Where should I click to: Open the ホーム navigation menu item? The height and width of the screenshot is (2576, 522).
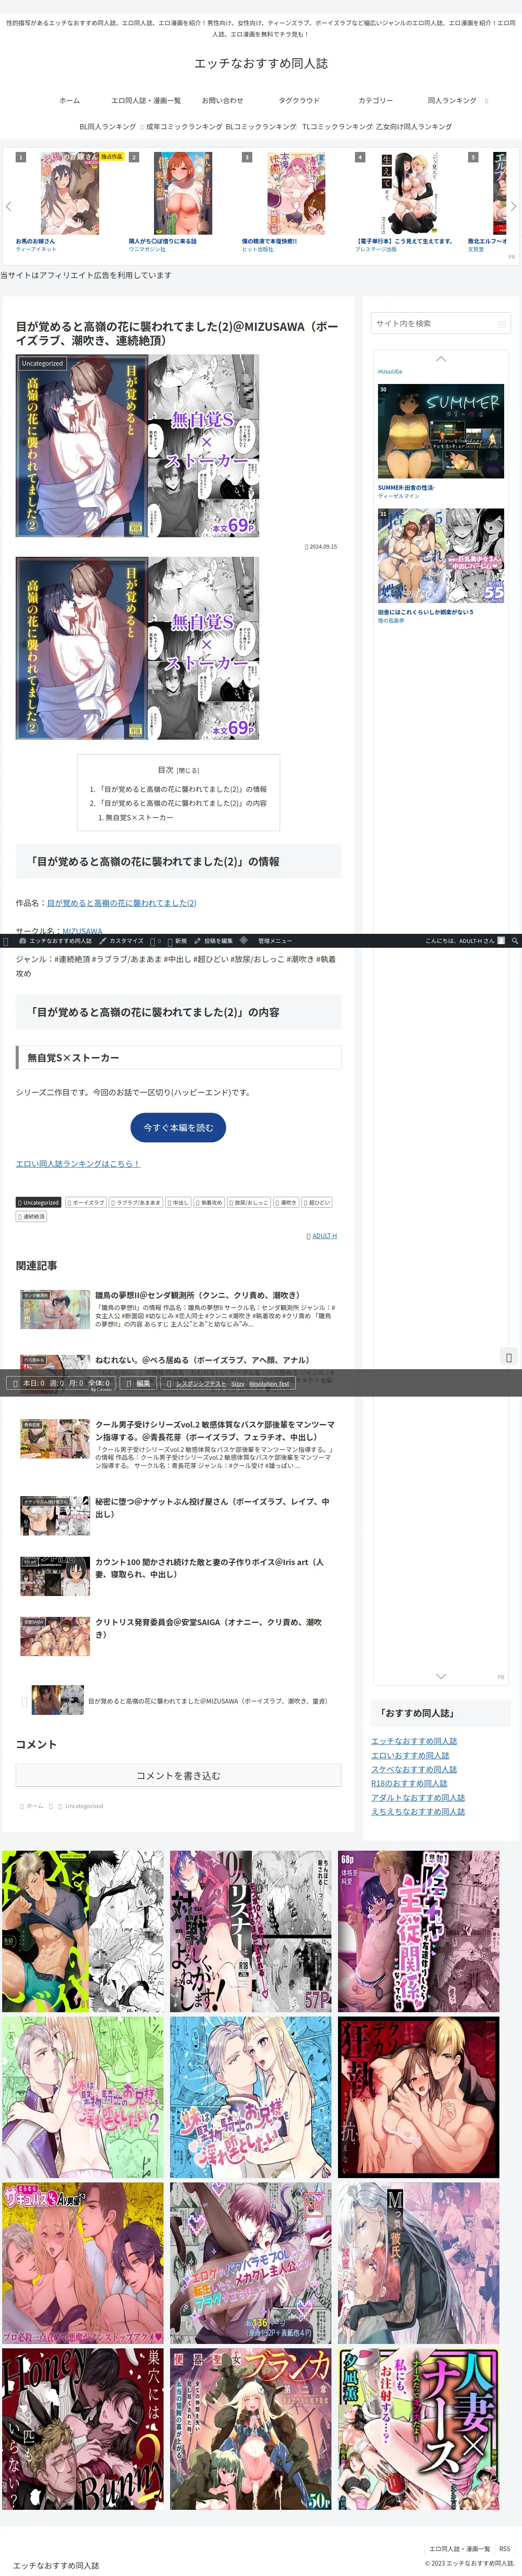coord(69,100)
